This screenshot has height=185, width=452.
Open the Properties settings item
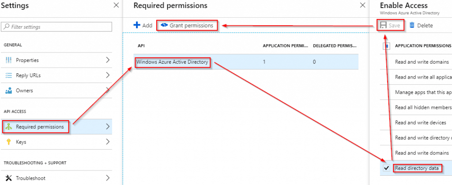click(x=56, y=60)
